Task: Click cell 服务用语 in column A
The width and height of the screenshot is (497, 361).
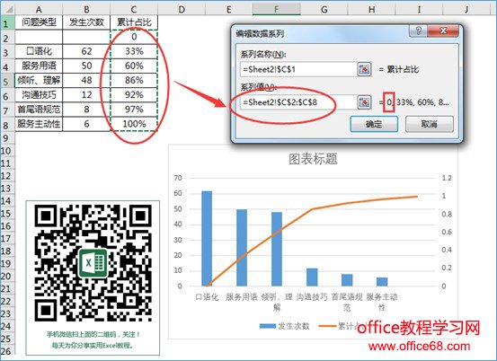Action: [x=39, y=66]
